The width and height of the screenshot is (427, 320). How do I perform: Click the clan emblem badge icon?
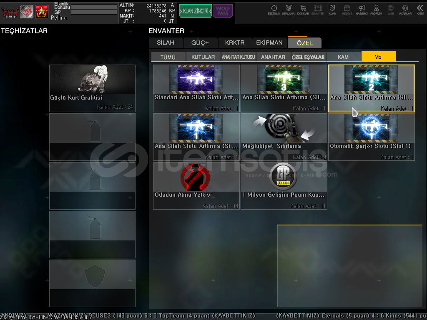[27, 12]
